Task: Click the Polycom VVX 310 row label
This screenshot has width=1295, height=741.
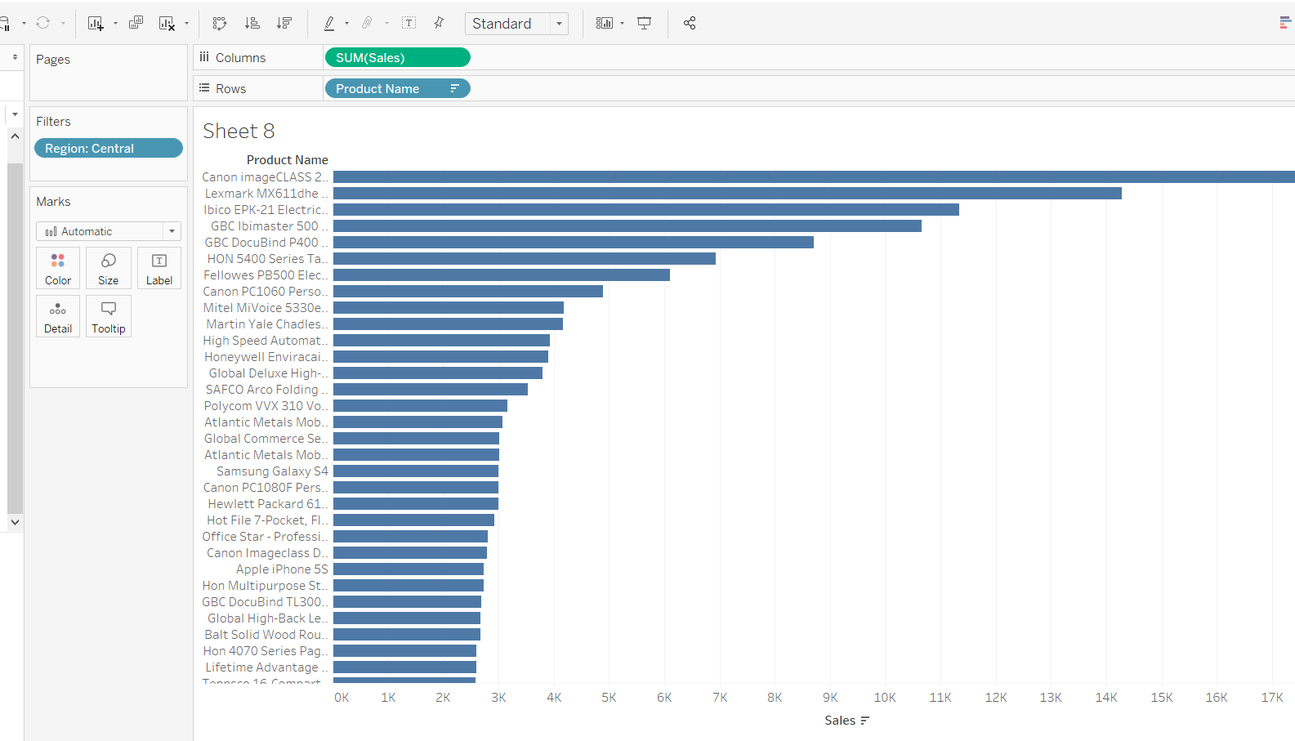Action: pos(266,405)
